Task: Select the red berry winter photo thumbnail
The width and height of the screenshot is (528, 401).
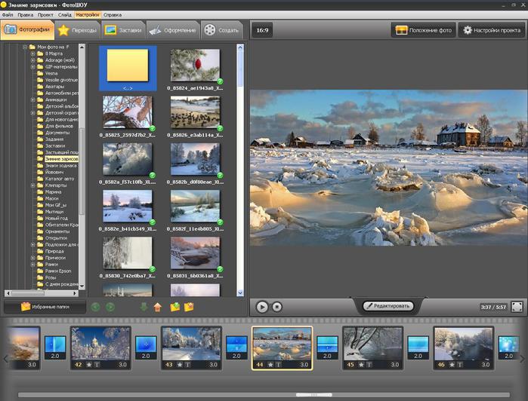Action: point(195,65)
